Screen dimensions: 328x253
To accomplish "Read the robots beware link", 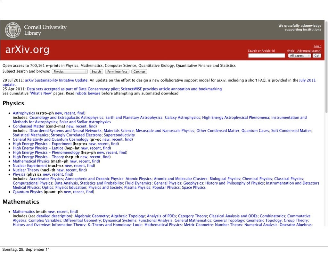I will 88,93.
